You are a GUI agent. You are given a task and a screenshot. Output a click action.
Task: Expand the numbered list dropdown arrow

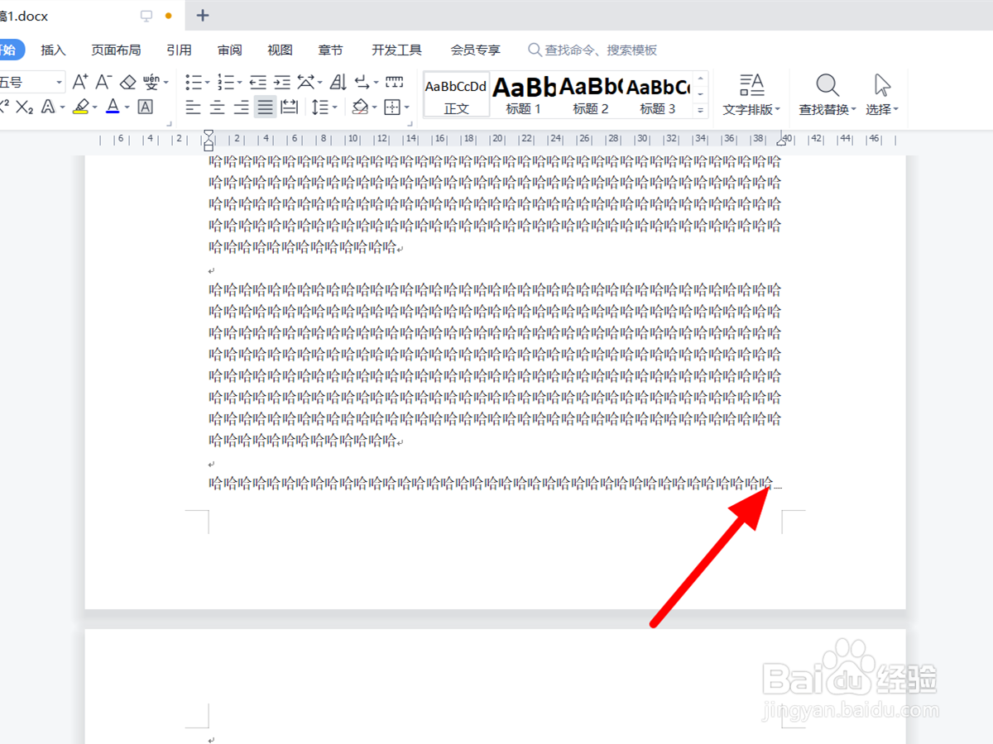point(239,83)
